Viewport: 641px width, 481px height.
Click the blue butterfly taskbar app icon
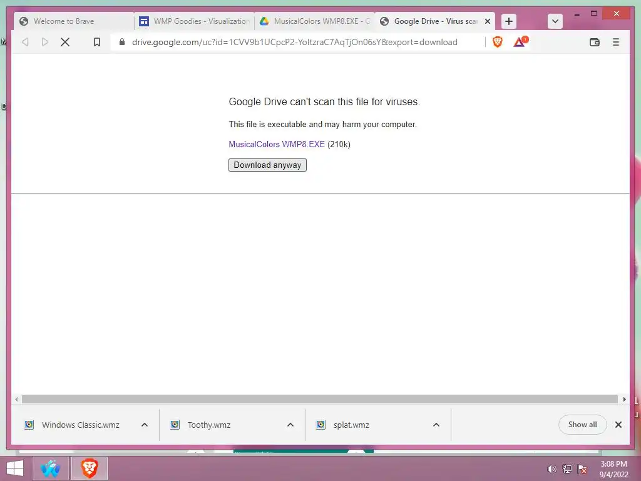(50, 468)
